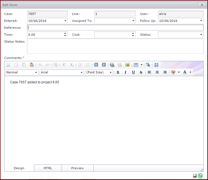Image resolution: width=208 pixels, height=180 pixels.
Task: Toggle Italic formatting
Action: [x=125, y=72]
